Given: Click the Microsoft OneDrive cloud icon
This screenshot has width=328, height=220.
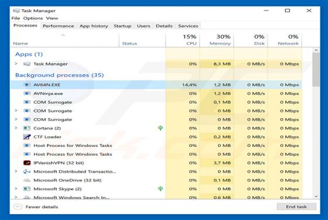Looking at the screenshot, I should pos(27,180).
